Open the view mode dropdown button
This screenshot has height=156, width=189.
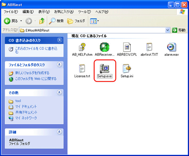(94, 21)
